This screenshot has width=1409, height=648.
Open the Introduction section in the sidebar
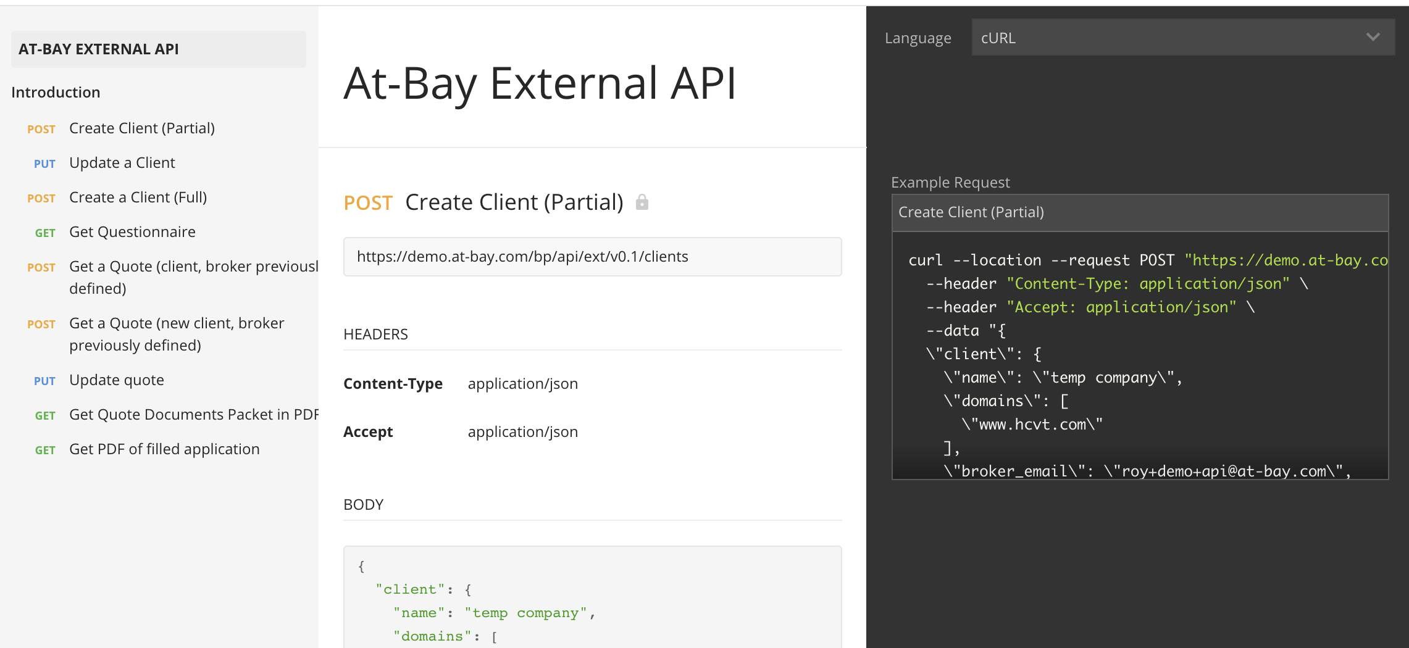pos(56,91)
